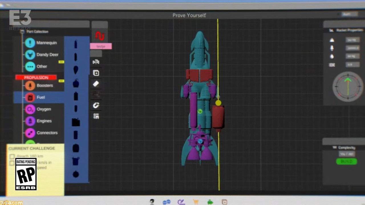
Task: Pick the bucket-shaped fuel part with handles
Action: coord(76,161)
